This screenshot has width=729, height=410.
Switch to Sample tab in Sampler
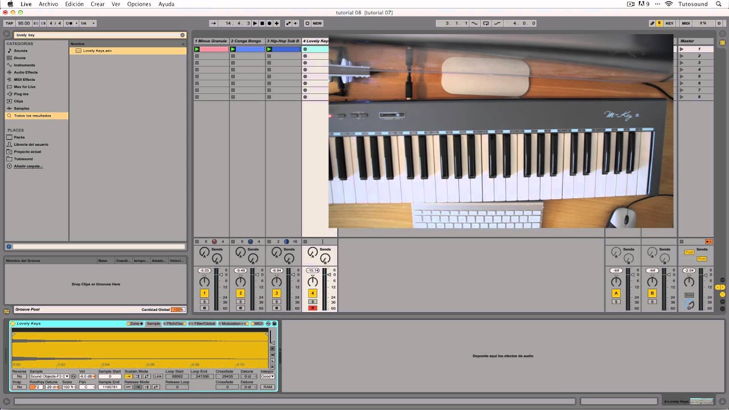(153, 323)
